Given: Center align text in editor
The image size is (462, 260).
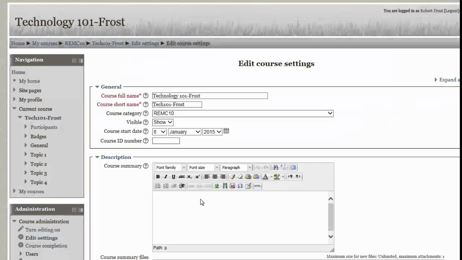Looking at the screenshot, I should (x=215, y=177).
